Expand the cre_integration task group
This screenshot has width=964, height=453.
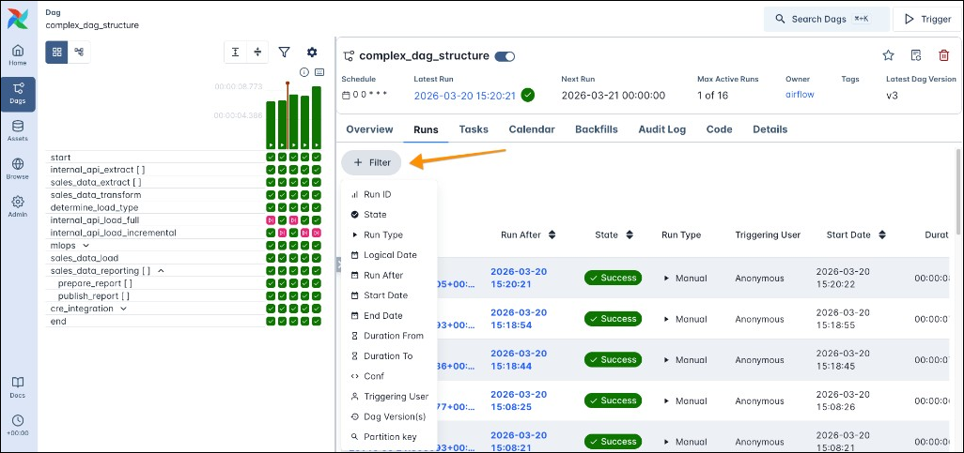point(123,308)
